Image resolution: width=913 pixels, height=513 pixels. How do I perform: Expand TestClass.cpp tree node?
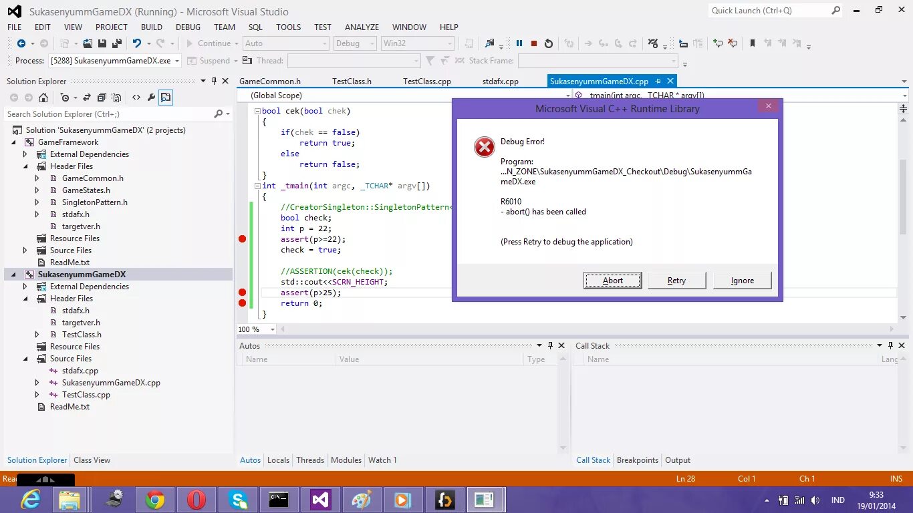click(x=37, y=395)
